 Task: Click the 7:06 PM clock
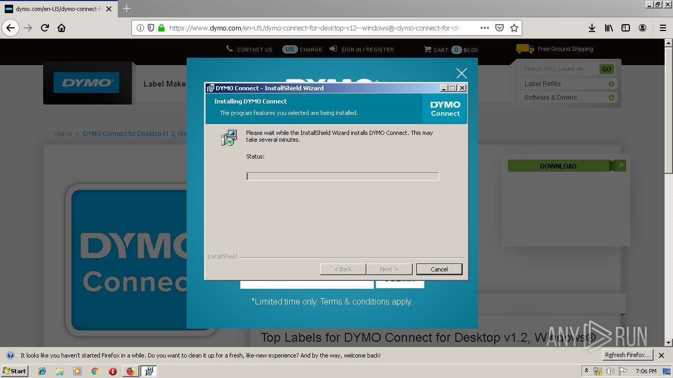point(646,371)
